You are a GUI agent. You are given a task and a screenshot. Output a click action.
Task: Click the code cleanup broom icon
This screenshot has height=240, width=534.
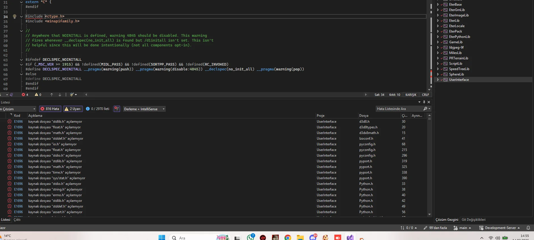click(x=72, y=95)
